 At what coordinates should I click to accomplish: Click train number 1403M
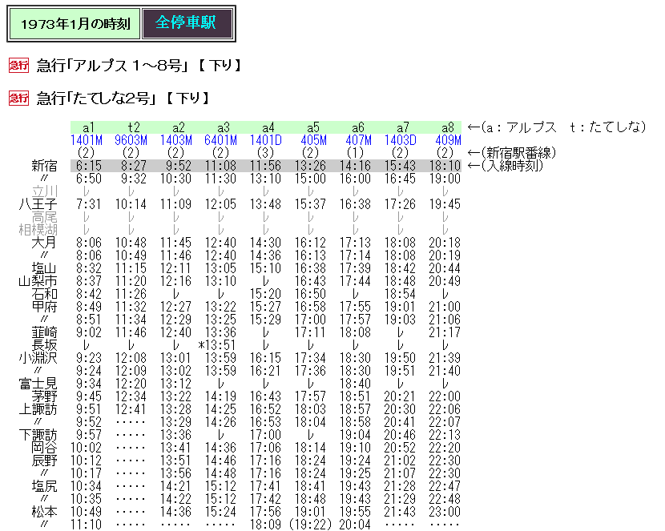(176, 140)
